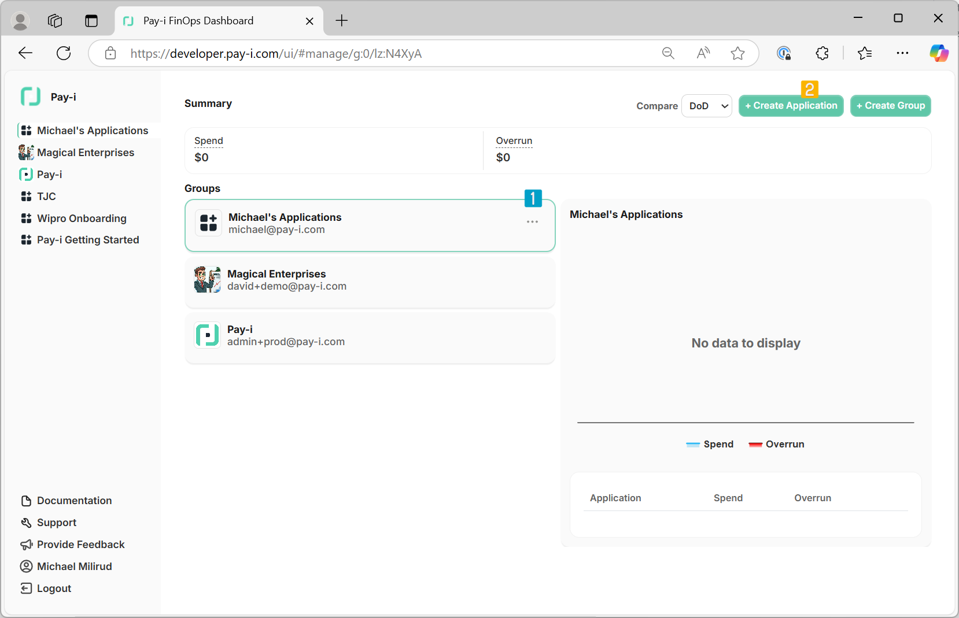Select the Pay-i group name in Groups list
This screenshot has width=959, height=618.
tap(240, 330)
